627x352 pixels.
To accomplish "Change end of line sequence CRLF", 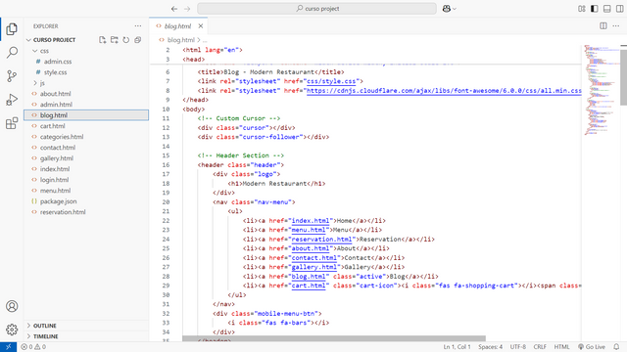I will (x=540, y=347).
